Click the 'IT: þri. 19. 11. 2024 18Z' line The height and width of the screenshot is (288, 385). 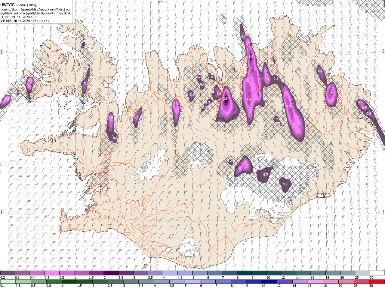[18, 17]
